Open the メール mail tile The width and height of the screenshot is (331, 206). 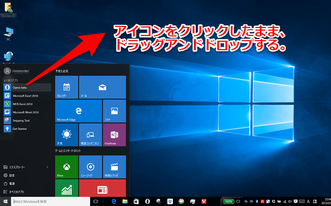point(102,87)
